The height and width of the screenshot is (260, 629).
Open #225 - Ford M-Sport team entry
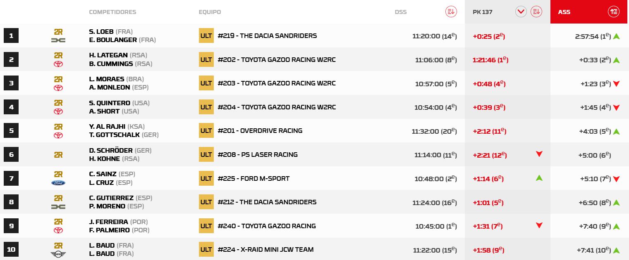254,179
